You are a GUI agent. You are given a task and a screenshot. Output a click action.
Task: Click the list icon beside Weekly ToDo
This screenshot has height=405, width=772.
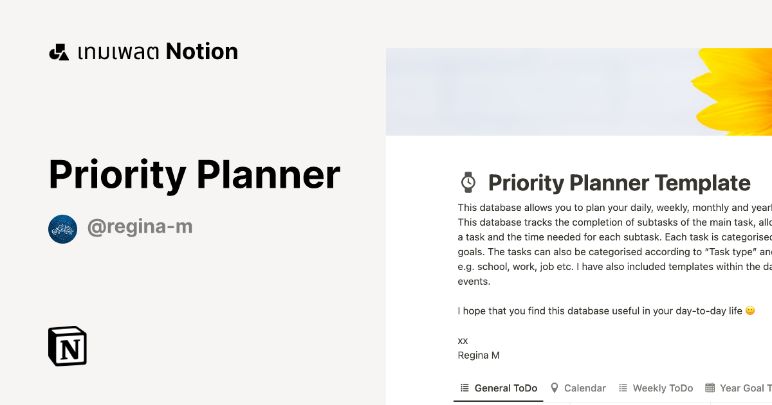(x=622, y=388)
